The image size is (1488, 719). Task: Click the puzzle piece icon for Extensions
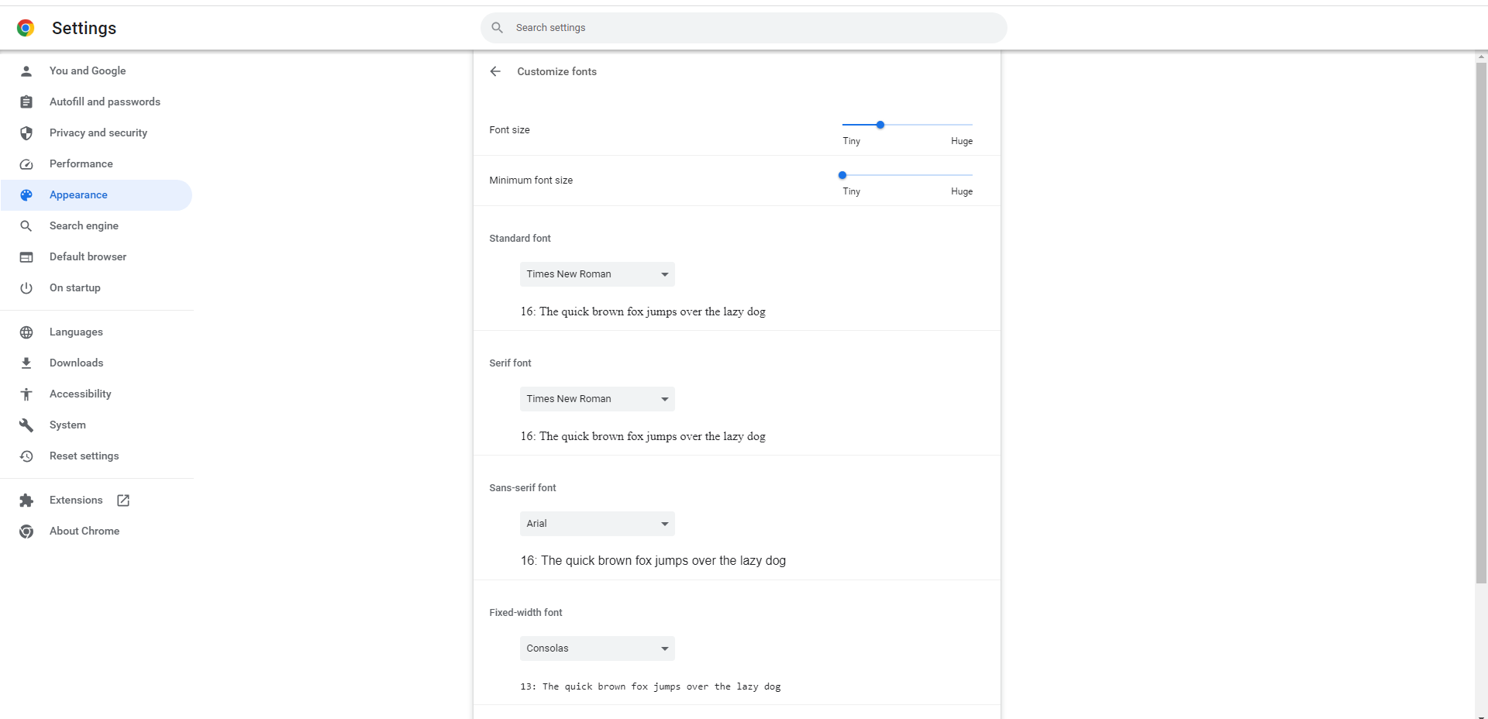26,500
